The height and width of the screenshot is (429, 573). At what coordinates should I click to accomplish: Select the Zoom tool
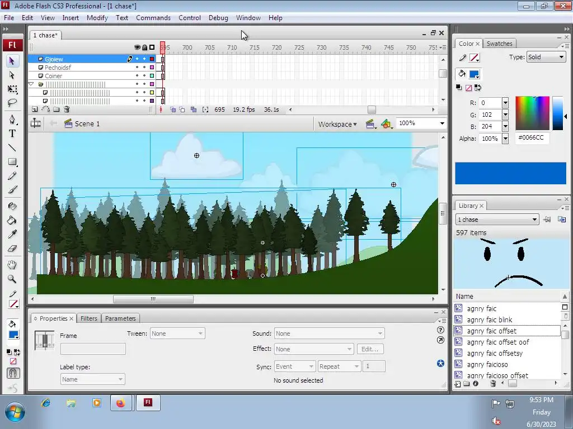[x=12, y=279]
